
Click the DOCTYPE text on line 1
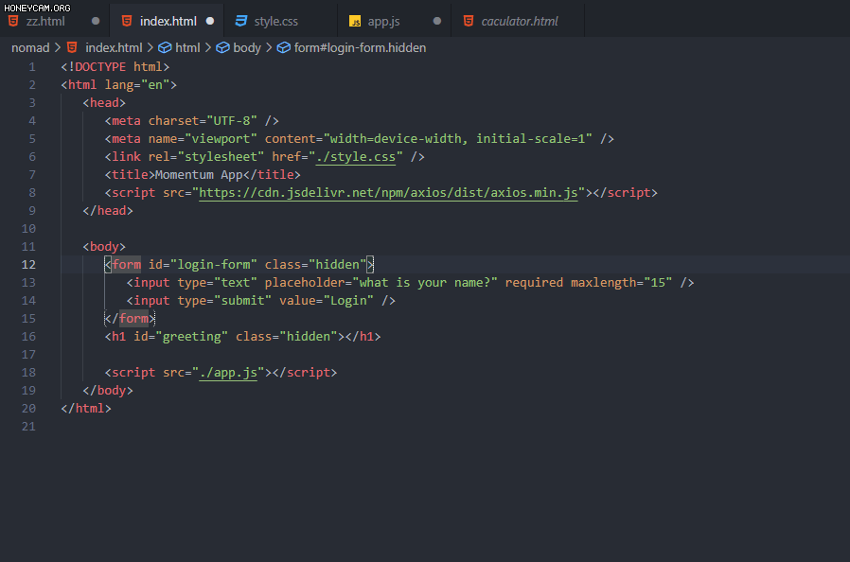click(100, 66)
